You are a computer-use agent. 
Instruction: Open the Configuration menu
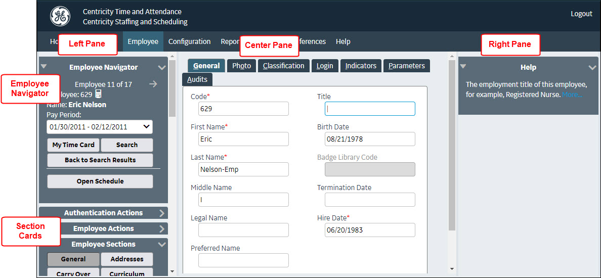point(189,41)
